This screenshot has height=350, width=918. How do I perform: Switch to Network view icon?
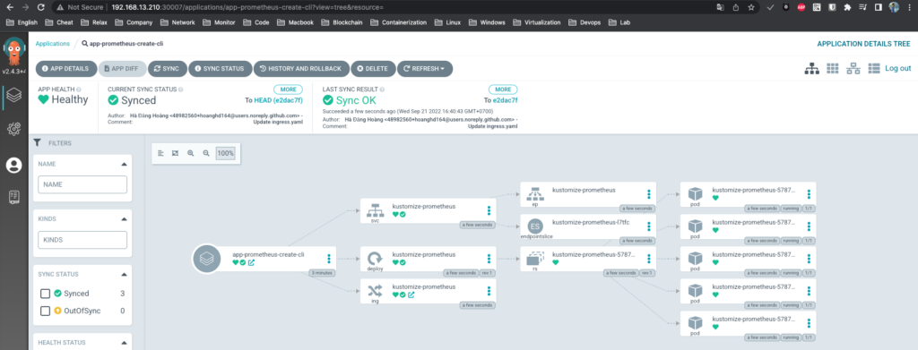tap(853, 68)
